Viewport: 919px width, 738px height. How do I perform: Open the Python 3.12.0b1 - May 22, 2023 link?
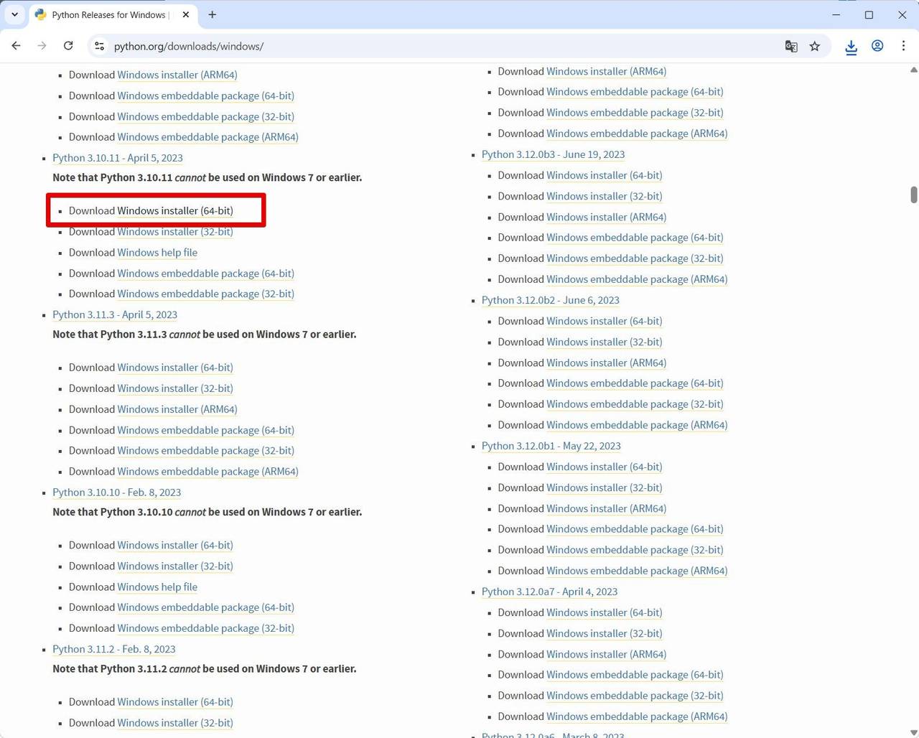pyautogui.click(x=551, y=446)
